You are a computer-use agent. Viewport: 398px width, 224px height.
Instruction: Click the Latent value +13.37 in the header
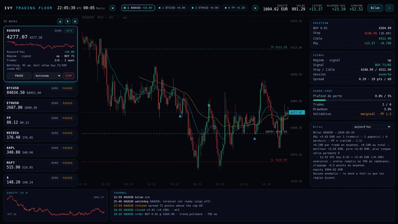click(316, 9)
